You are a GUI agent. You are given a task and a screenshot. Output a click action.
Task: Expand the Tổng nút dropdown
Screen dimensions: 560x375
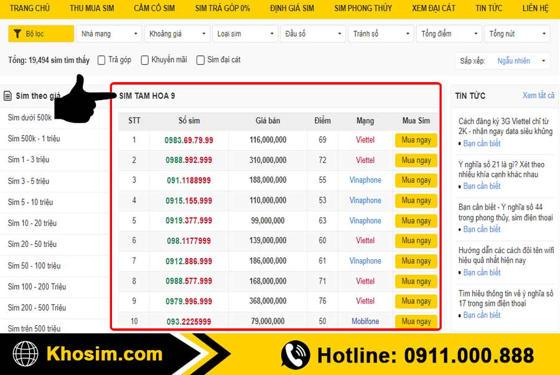tap(517, 34)
